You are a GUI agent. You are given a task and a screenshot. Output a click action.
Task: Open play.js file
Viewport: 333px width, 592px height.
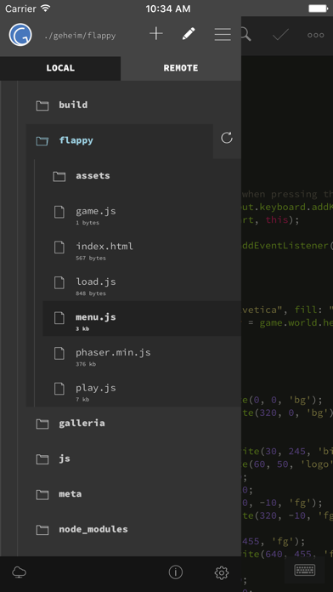[x=96, y=388]
